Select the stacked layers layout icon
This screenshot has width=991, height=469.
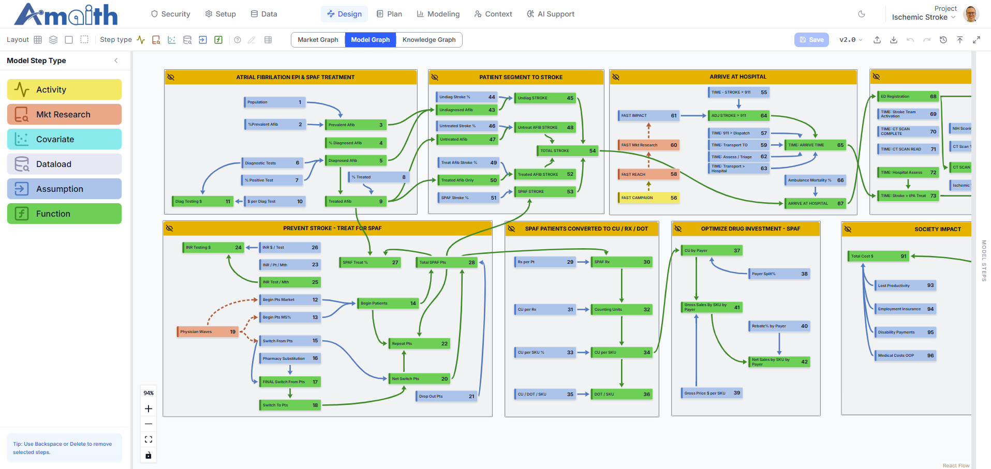click(x=53, y=40)
